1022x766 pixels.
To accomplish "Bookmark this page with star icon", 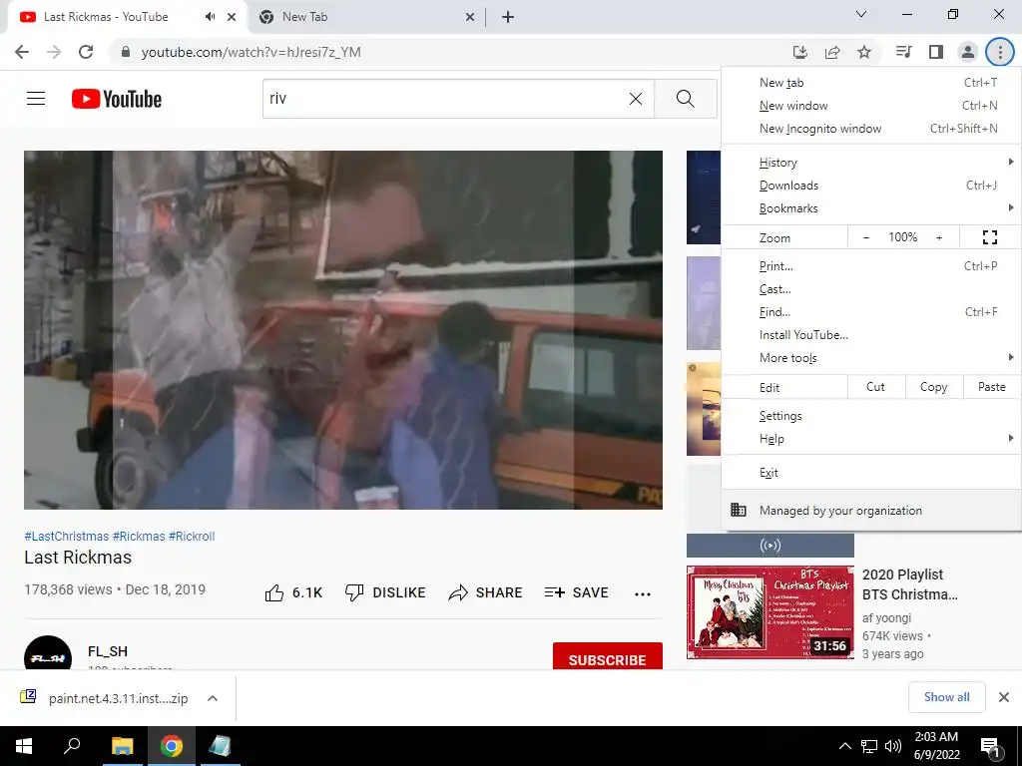I will pyautogui.click(x=864, y=52).
